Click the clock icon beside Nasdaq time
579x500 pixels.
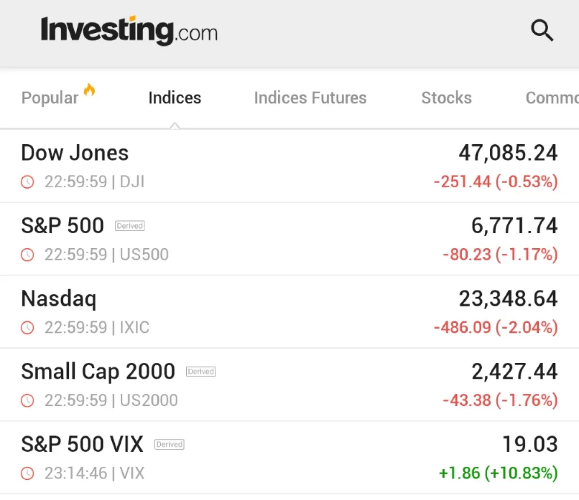(28, 327)
